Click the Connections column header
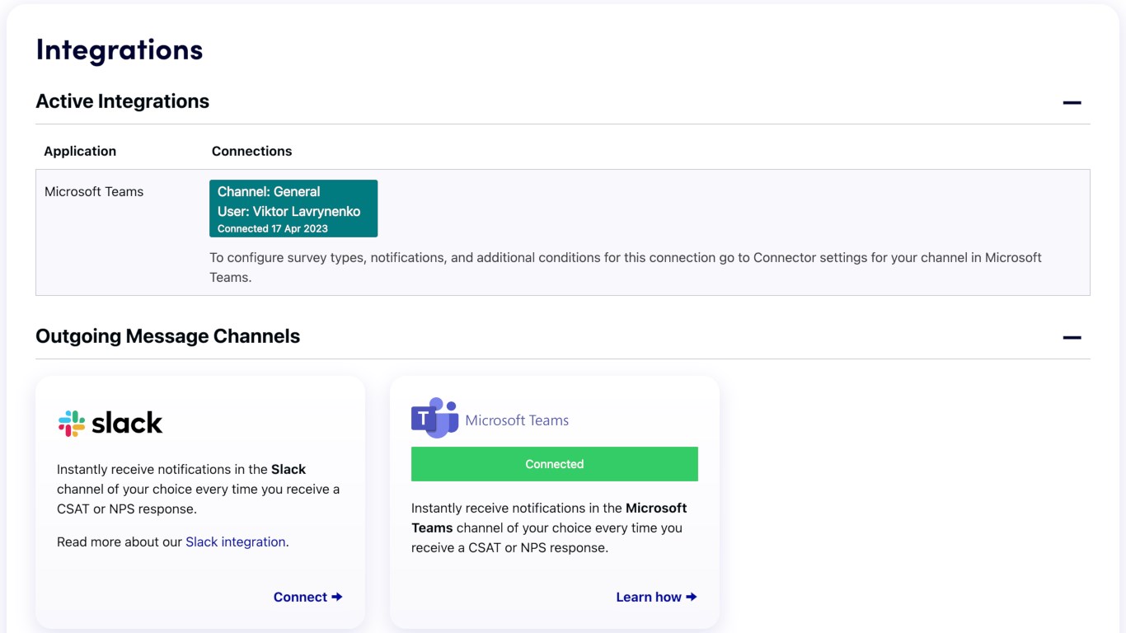The height and width of the screenshot is (633, 1126). (x=251, y=151)
